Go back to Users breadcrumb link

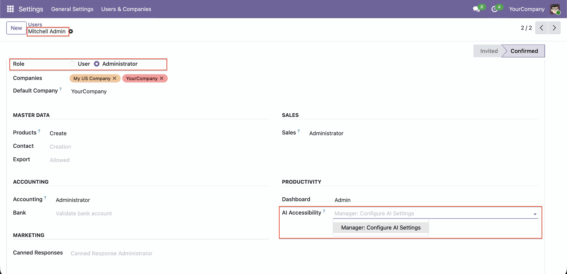point(35,25)
